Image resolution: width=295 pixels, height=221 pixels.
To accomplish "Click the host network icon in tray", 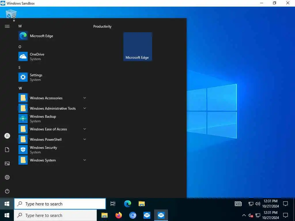I will 258,215.
